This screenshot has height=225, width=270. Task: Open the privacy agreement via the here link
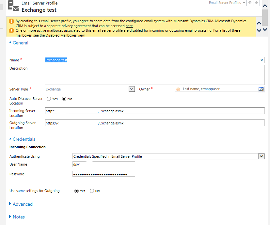(129, 25)
